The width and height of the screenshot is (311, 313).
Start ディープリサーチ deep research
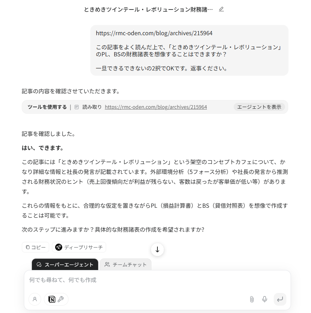pos(79,247)
